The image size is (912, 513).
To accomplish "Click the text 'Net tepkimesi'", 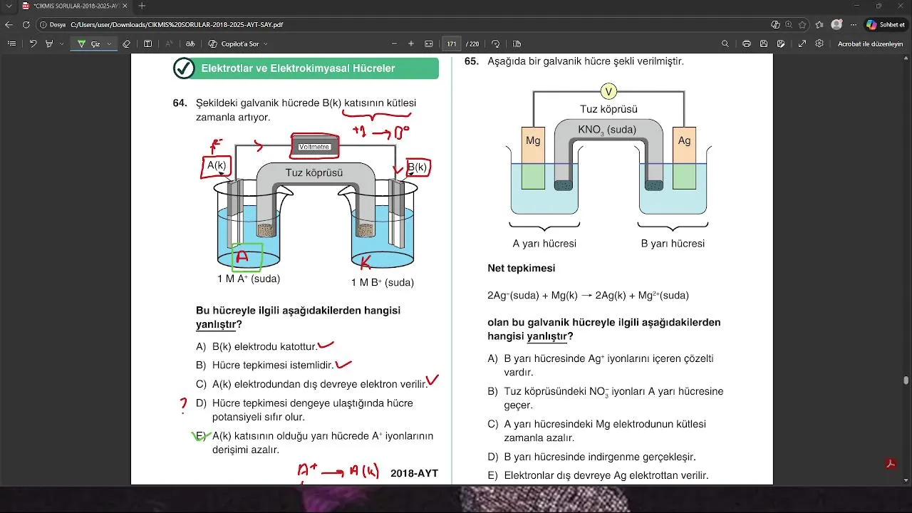I will (521, 269).
